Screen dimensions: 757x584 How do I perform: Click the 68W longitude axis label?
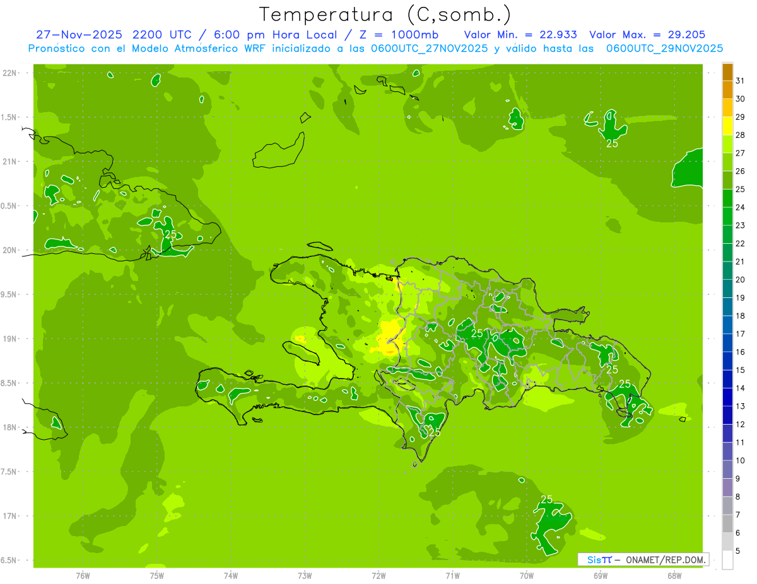pos(674,576)
